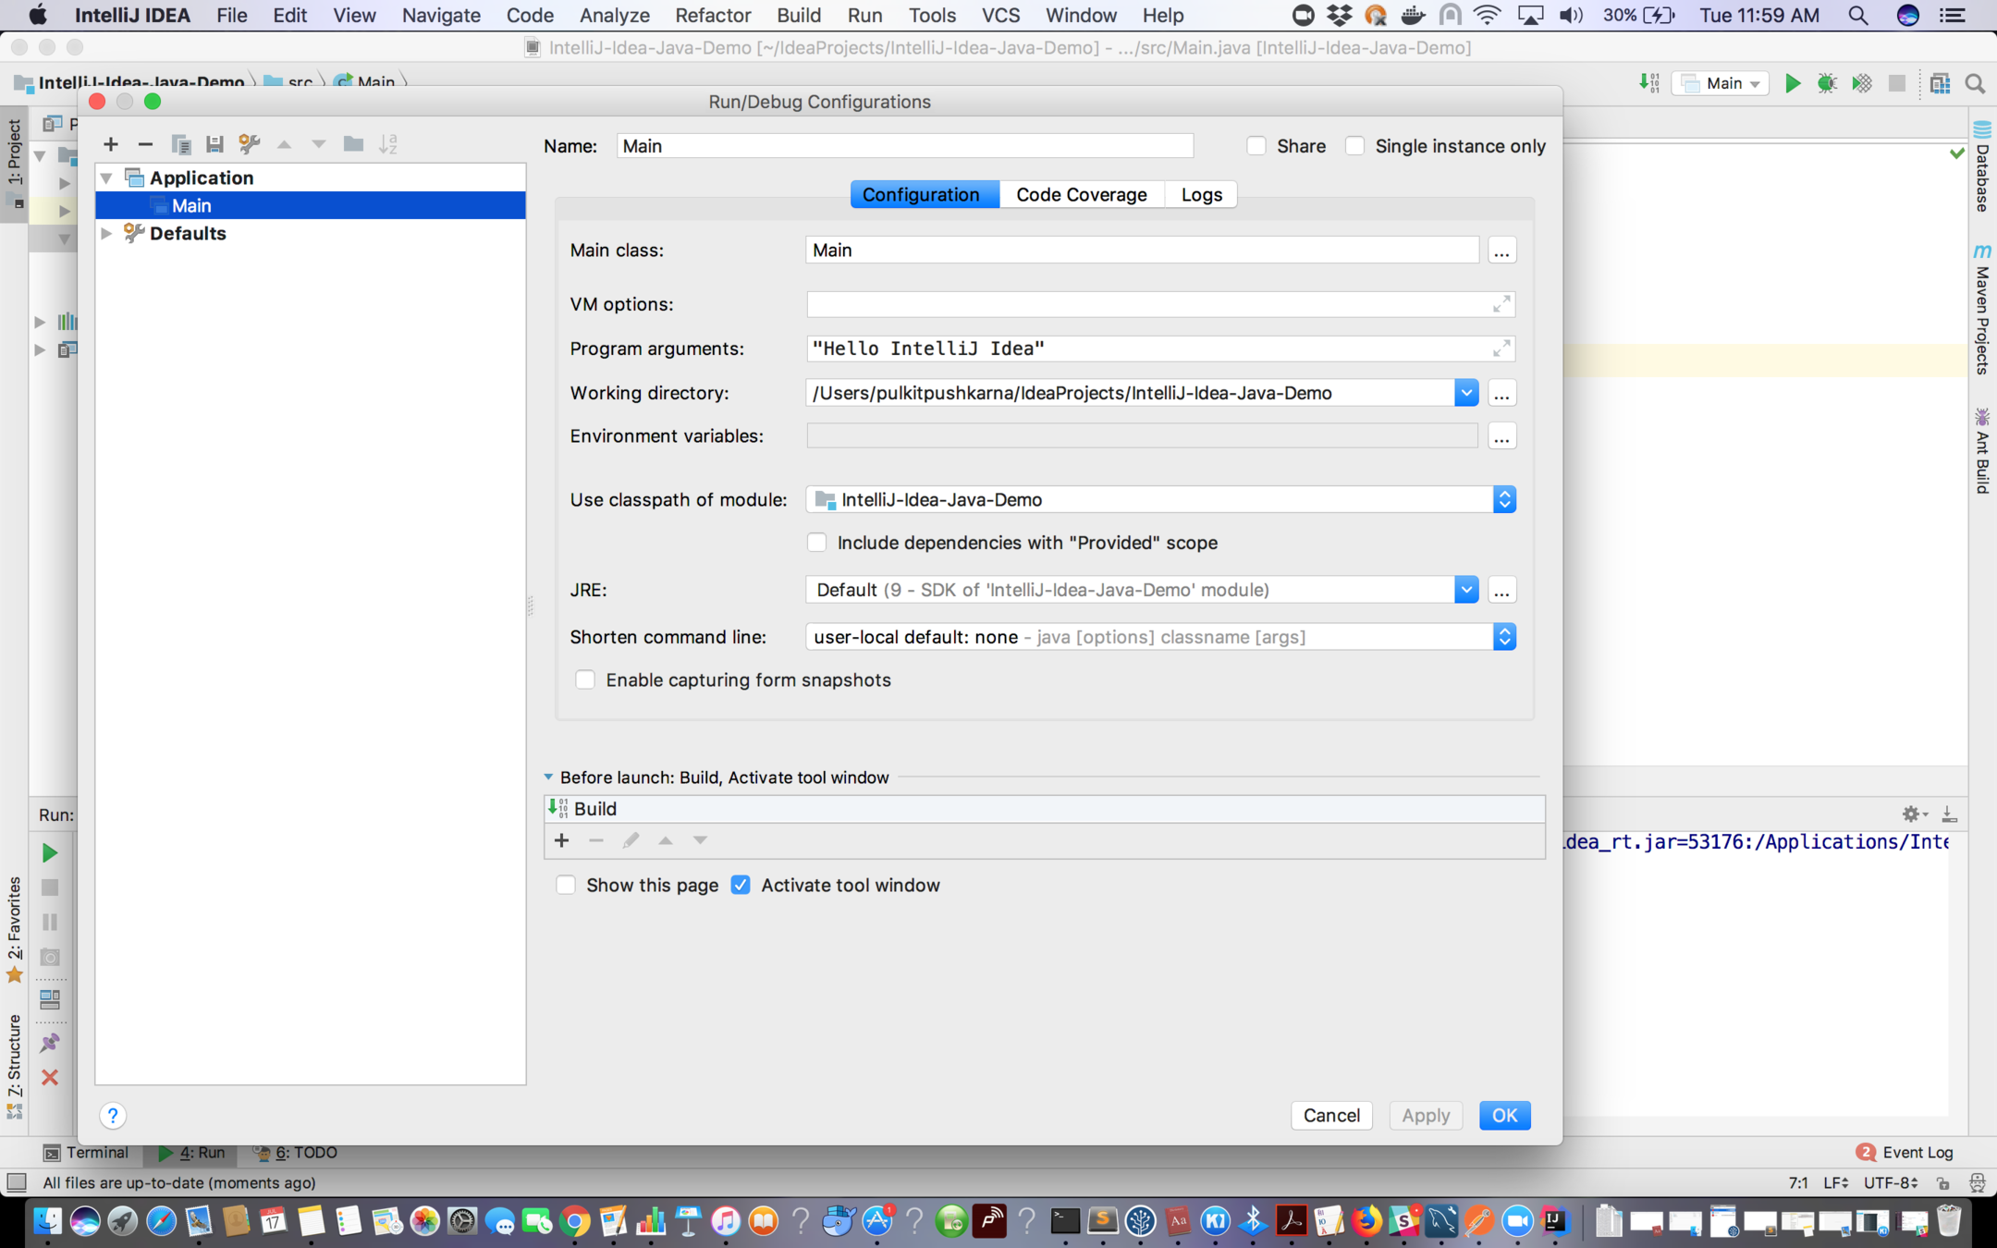Screen dimensions: 1997x1248
Task: Switch to Logs tab
Action: coord(1201,194)
